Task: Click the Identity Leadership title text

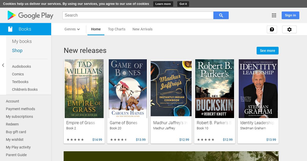Action: (x=257, y=123)
